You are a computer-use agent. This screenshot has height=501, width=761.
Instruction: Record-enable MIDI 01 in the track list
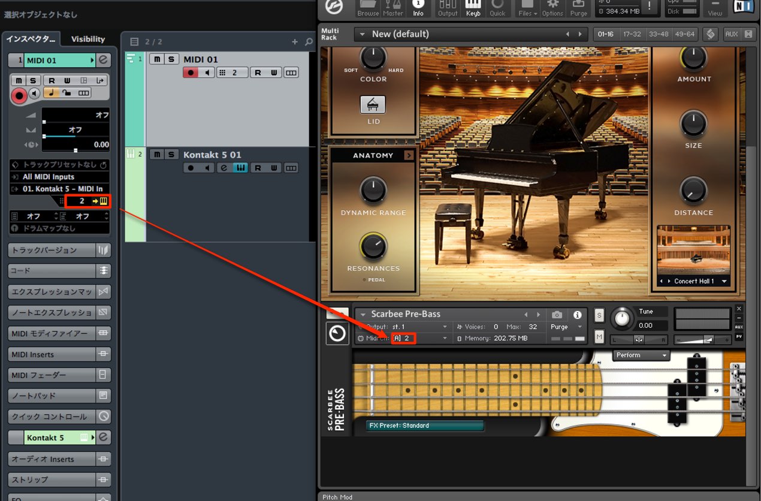(191, 73)
